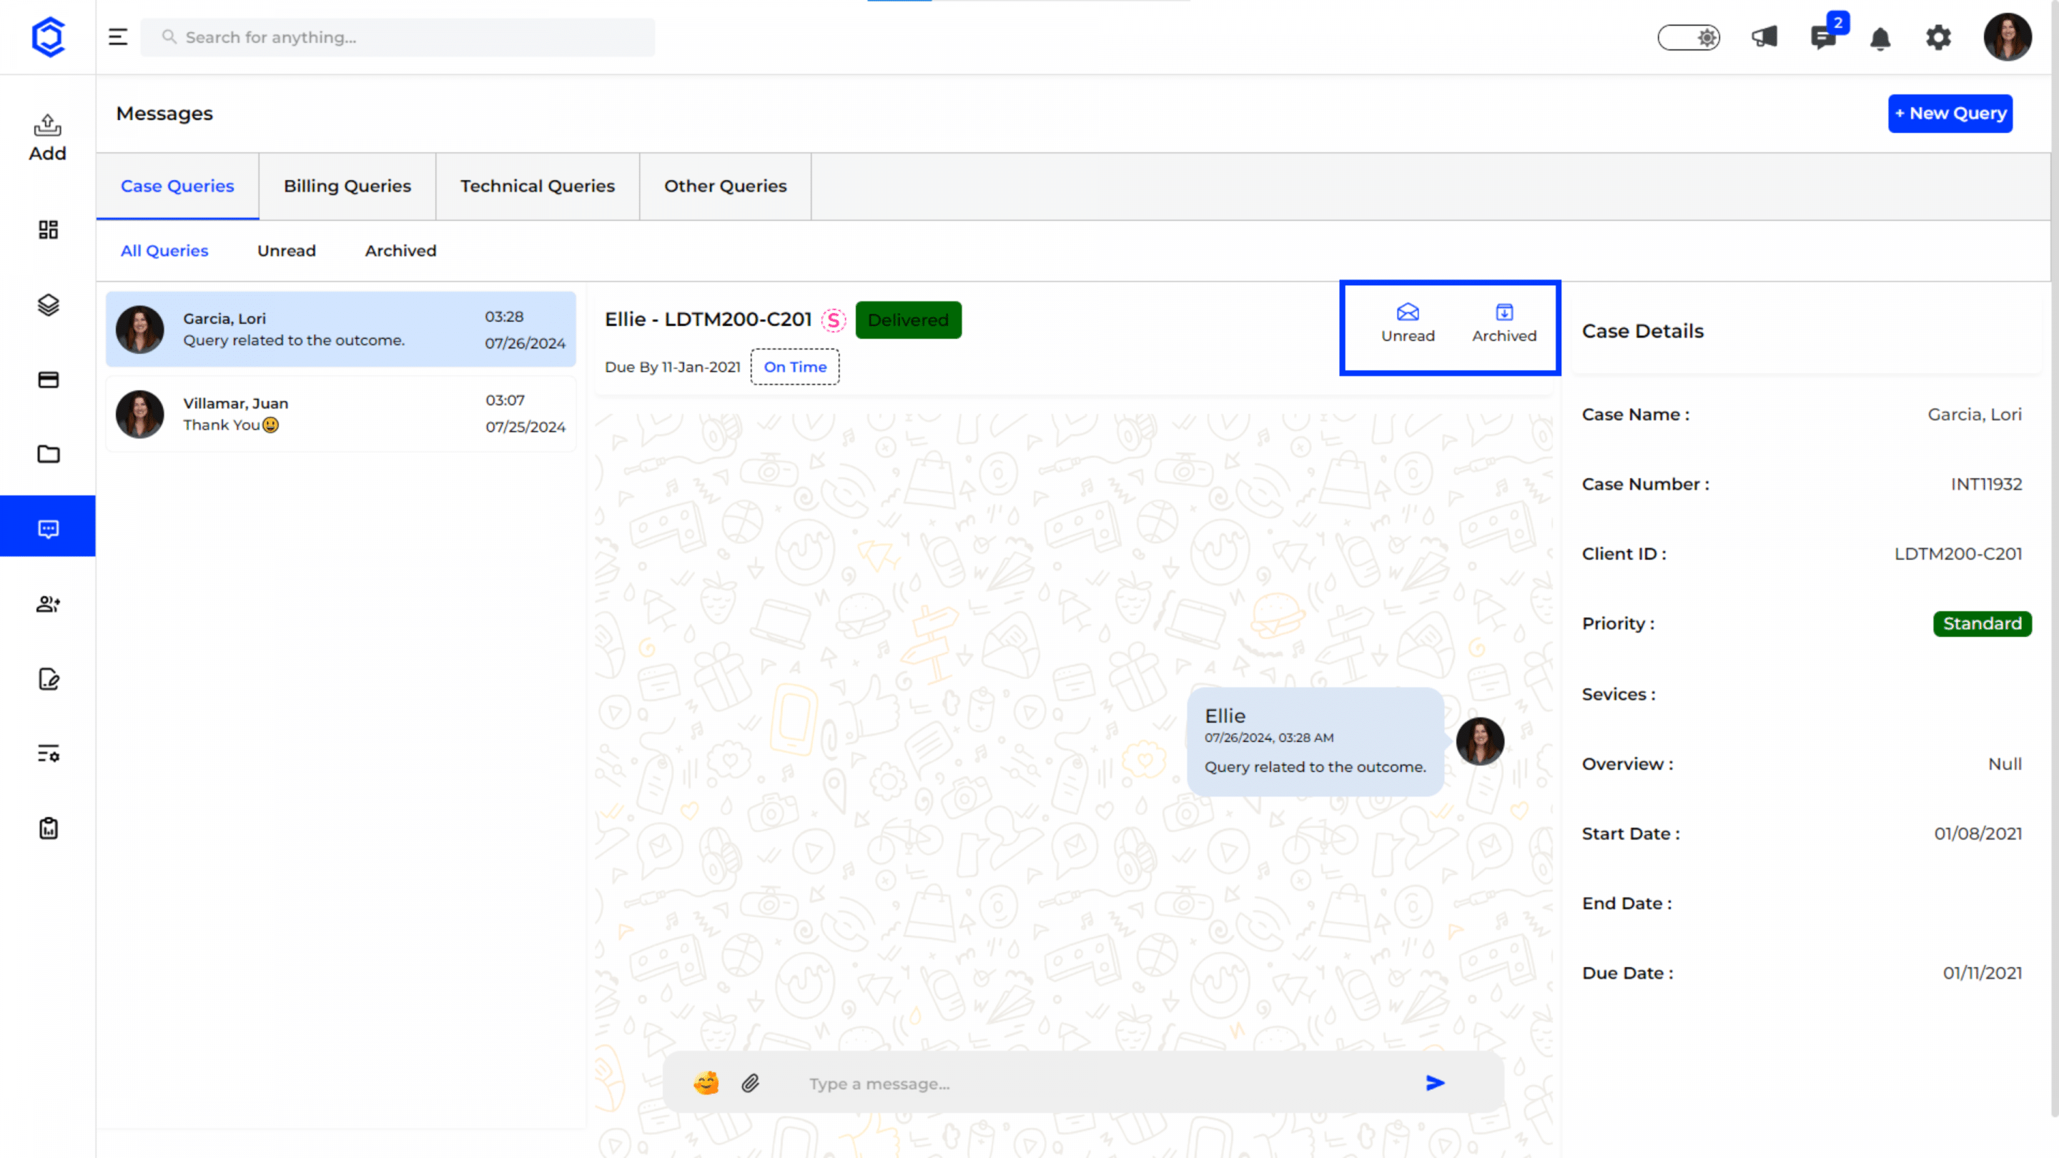Open the clipboard report icon in sidebar
Screen dimensions: 2059x1158
[x=48, y=828]
